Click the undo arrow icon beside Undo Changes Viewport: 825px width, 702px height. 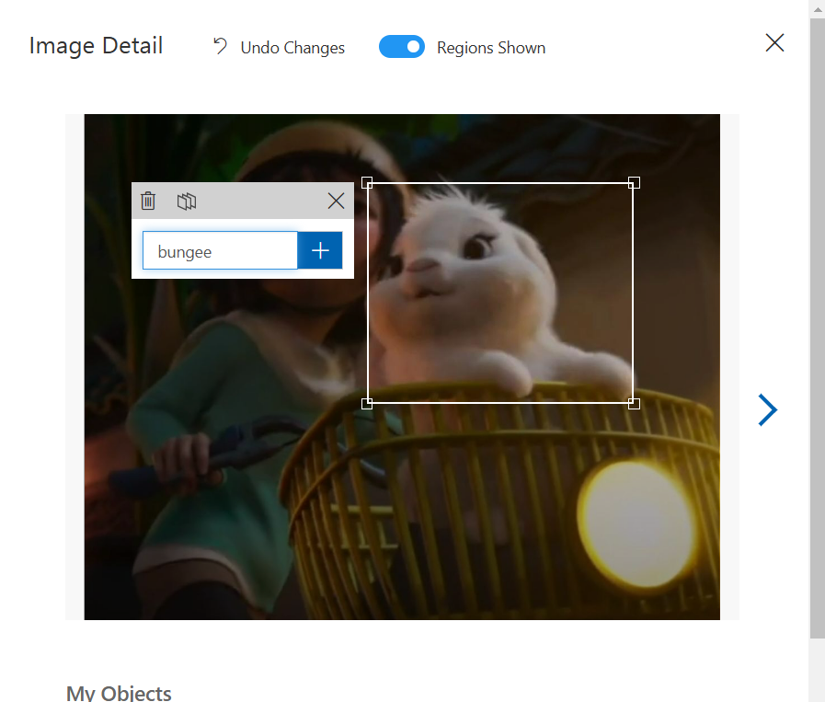(220, 46)
